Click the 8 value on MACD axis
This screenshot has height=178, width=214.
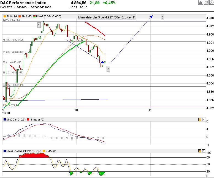(207, 121)
